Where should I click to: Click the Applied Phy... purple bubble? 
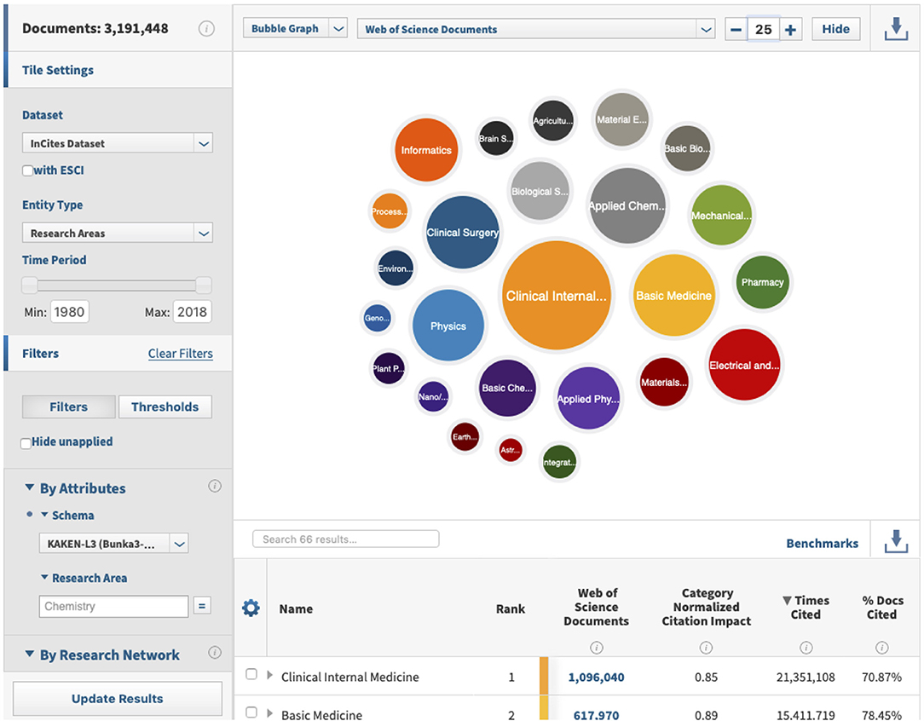click(588, 398)
